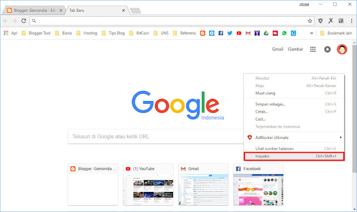
Task: Open the Google apps grid icon
Action: click(x=313, y=49)
